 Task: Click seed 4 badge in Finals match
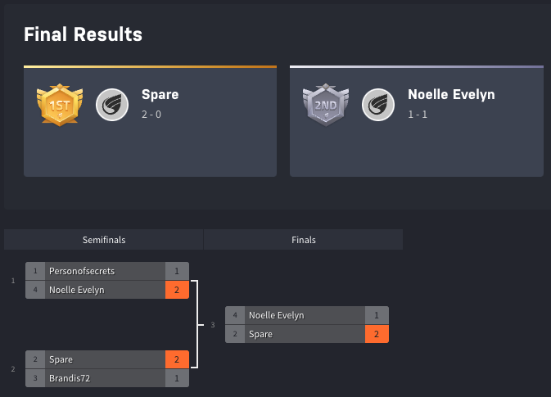[x=235, y=315]
